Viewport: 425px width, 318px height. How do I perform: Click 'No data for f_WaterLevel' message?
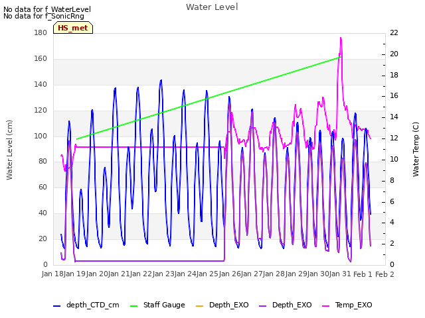(47, 9)
